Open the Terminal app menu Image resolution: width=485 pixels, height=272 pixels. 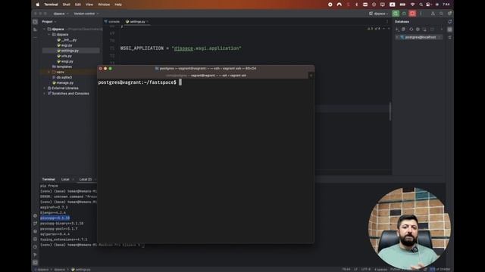click(x=51, y=5)
